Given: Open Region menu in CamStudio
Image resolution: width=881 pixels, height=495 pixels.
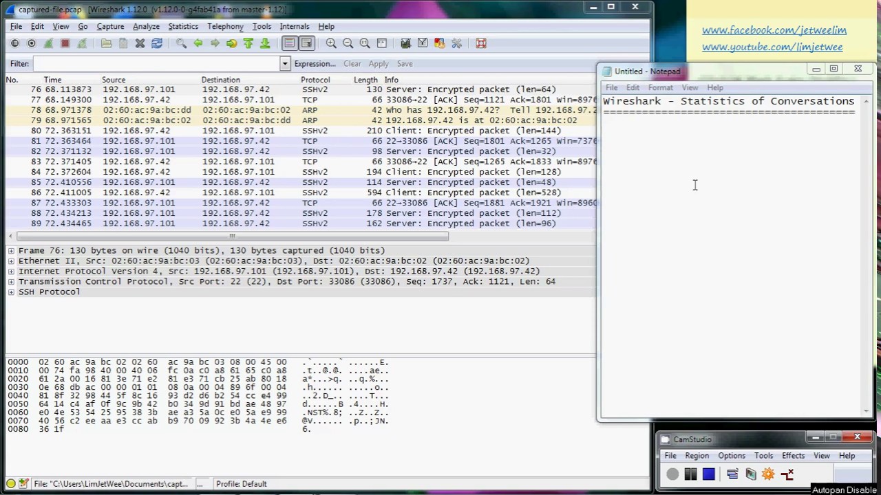Looking at the screenshot, I should click(697, 456).
